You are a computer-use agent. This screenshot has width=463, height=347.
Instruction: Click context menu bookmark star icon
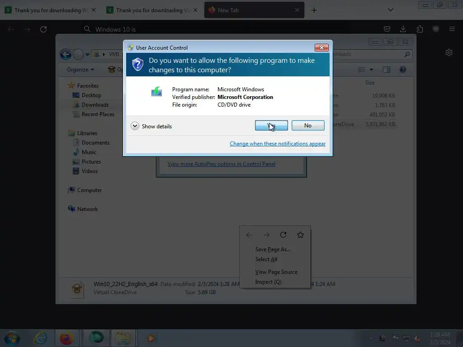300,235
